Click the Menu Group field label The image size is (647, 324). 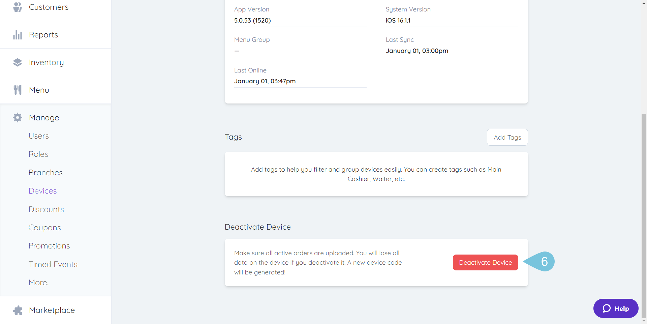click(252, 40)
